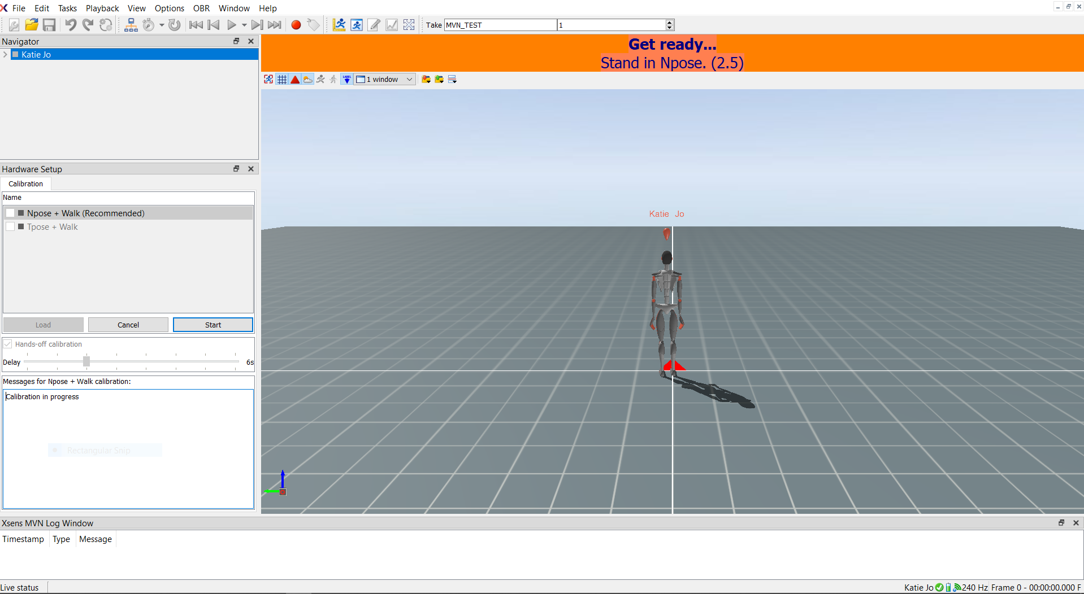Toggle Hands-off calibration

(x=7, y=344)
